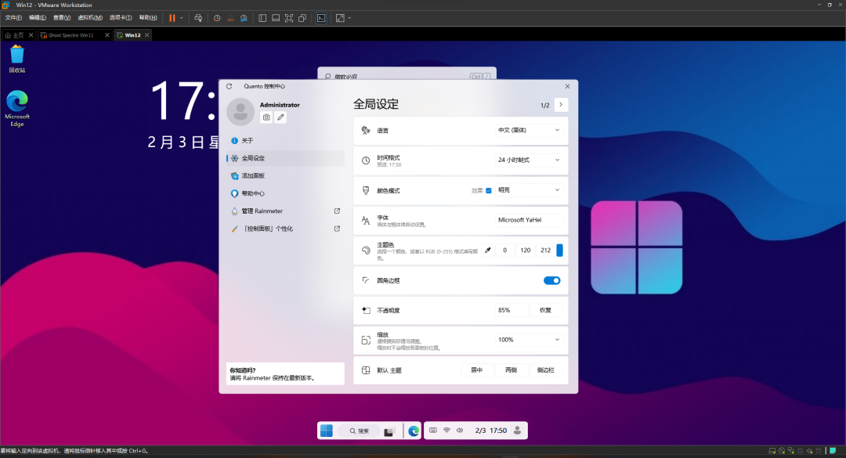Select 侧边栏 as the default theme
Viewport: 846px width, 458px height.
tap(547, 369)
